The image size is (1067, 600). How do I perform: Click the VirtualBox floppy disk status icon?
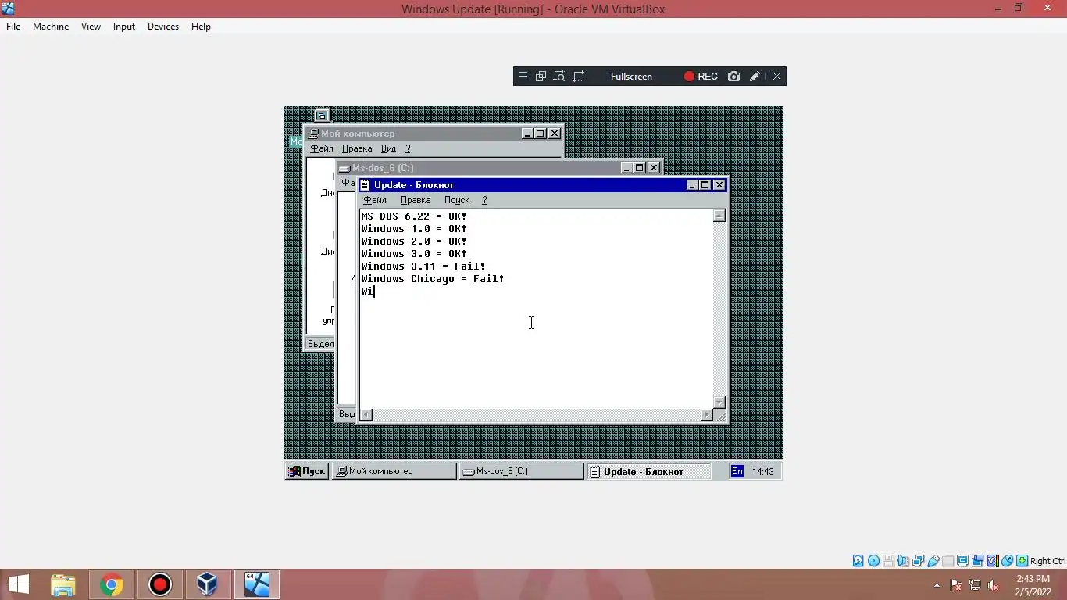click(888, 561)
